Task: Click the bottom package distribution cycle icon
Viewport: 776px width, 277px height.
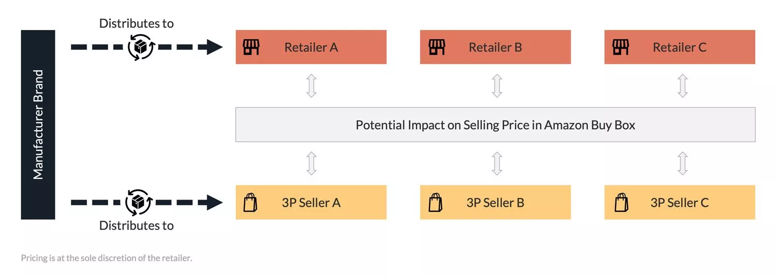Action: pos(138,202)
